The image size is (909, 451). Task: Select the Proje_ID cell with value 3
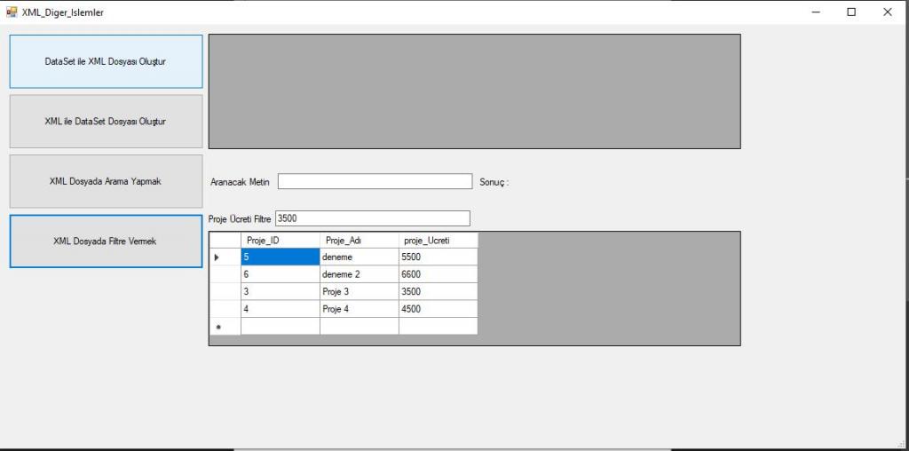point(280,291)
